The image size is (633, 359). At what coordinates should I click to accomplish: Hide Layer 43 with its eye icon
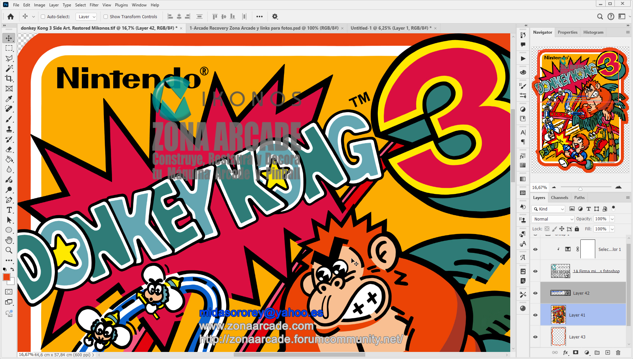[x=535, y=337]
